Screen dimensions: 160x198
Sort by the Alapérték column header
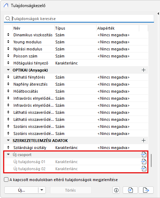click(x=118, y=28)
